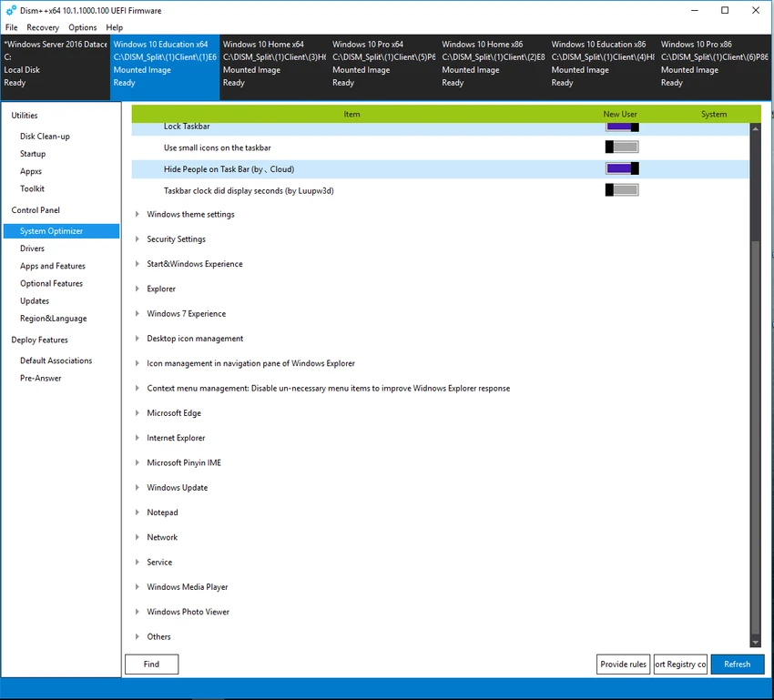Select Windows 10 Home x64 image tab
This screenshot has width=774, height=700.
(x=274, y=67)
